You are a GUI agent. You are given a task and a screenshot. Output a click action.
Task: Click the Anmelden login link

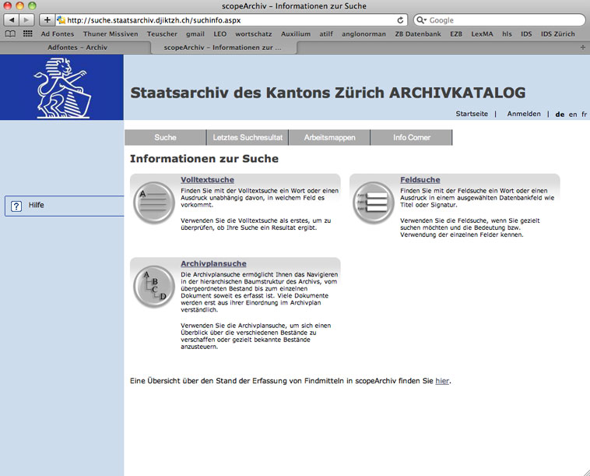coord(524,114)
